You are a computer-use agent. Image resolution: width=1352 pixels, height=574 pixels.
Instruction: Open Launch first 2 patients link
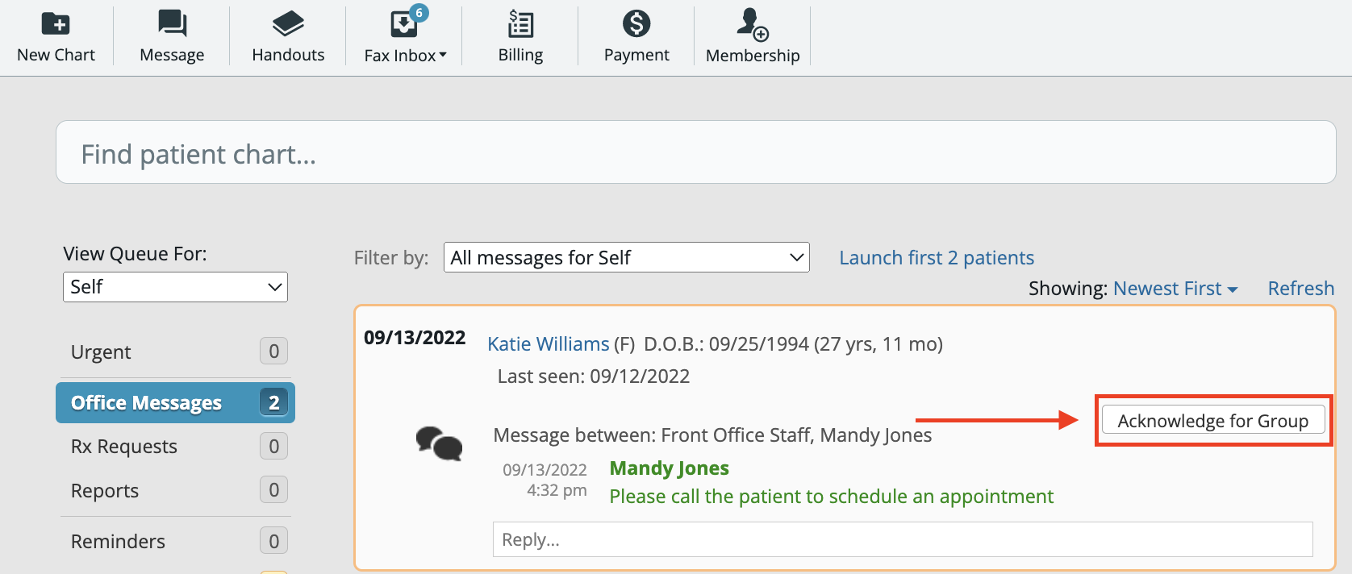(x=937, y=257)
